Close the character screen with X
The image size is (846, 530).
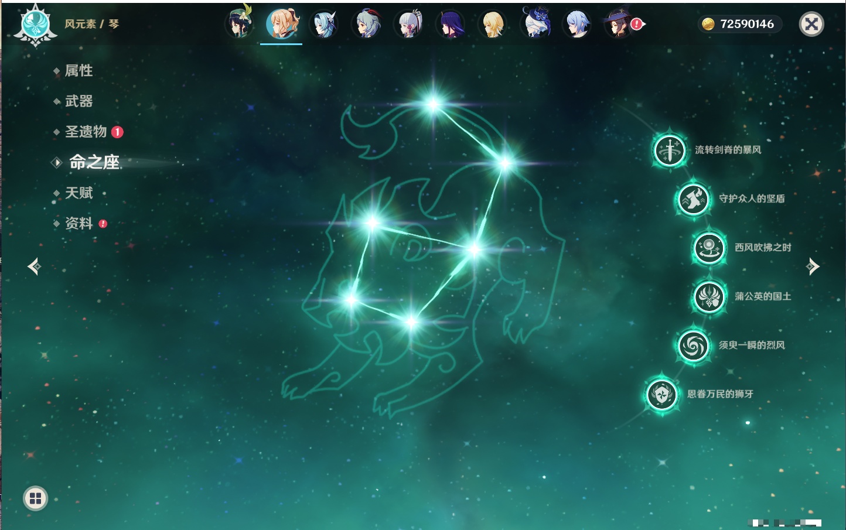click(811, 24)
